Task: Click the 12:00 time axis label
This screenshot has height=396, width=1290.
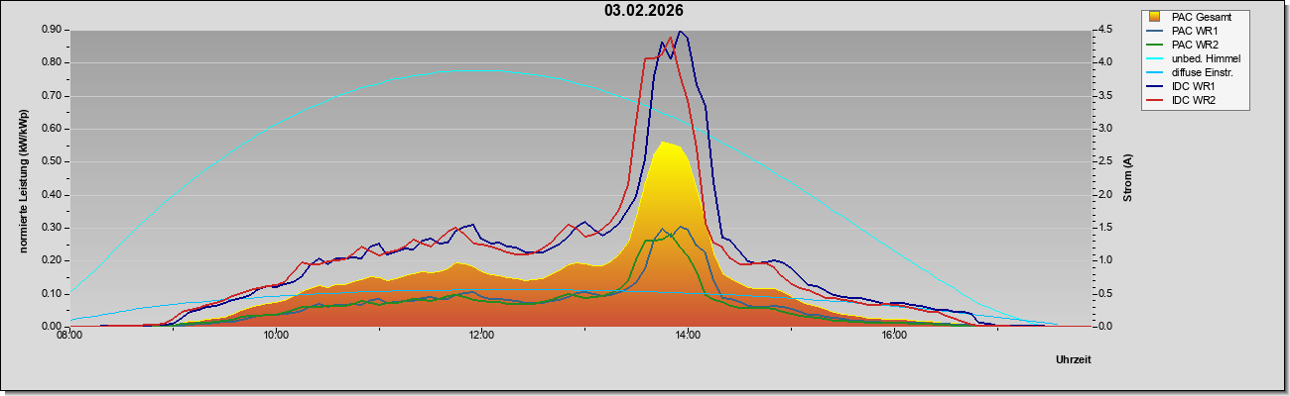Action: coord(481,336)
